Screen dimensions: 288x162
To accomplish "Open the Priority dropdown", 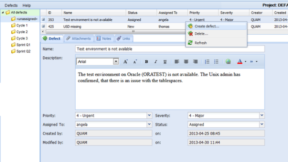I will 149,115.
